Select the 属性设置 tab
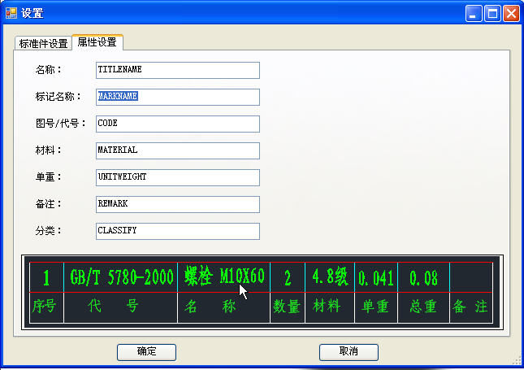Image resolution: width=524 pixels, height=370 pixels. point(97,42)
